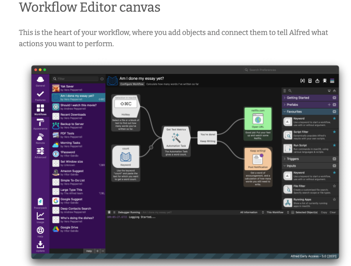The width and height of the screenshot is (351, 266).
Task: Add a workflow with the plus button
Action: coord(98,251)
